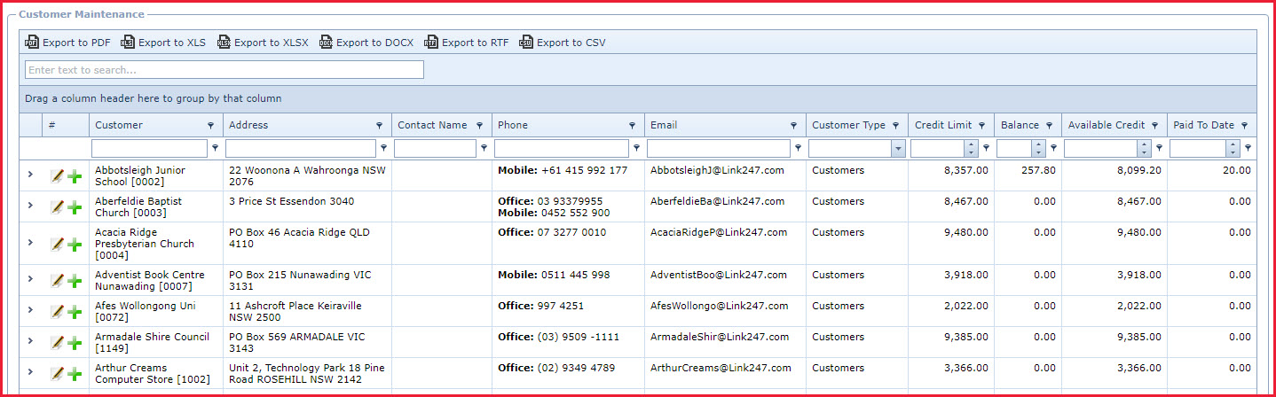Click green plus icon for Abbotsleigh Junior School
Image resolution: width=1276 pixels, height=397 pixels.
coord(75,175)
